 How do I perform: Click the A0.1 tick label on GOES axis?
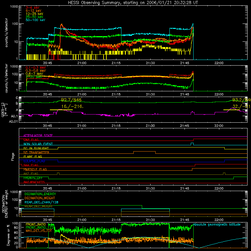tap(14, 116)
